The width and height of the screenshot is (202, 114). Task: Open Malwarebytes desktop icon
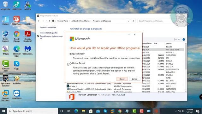pyautogui.click(x=28, y=50)
